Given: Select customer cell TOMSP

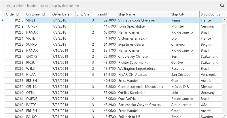Looking at the screenshot, I should [x=38, y=26].
